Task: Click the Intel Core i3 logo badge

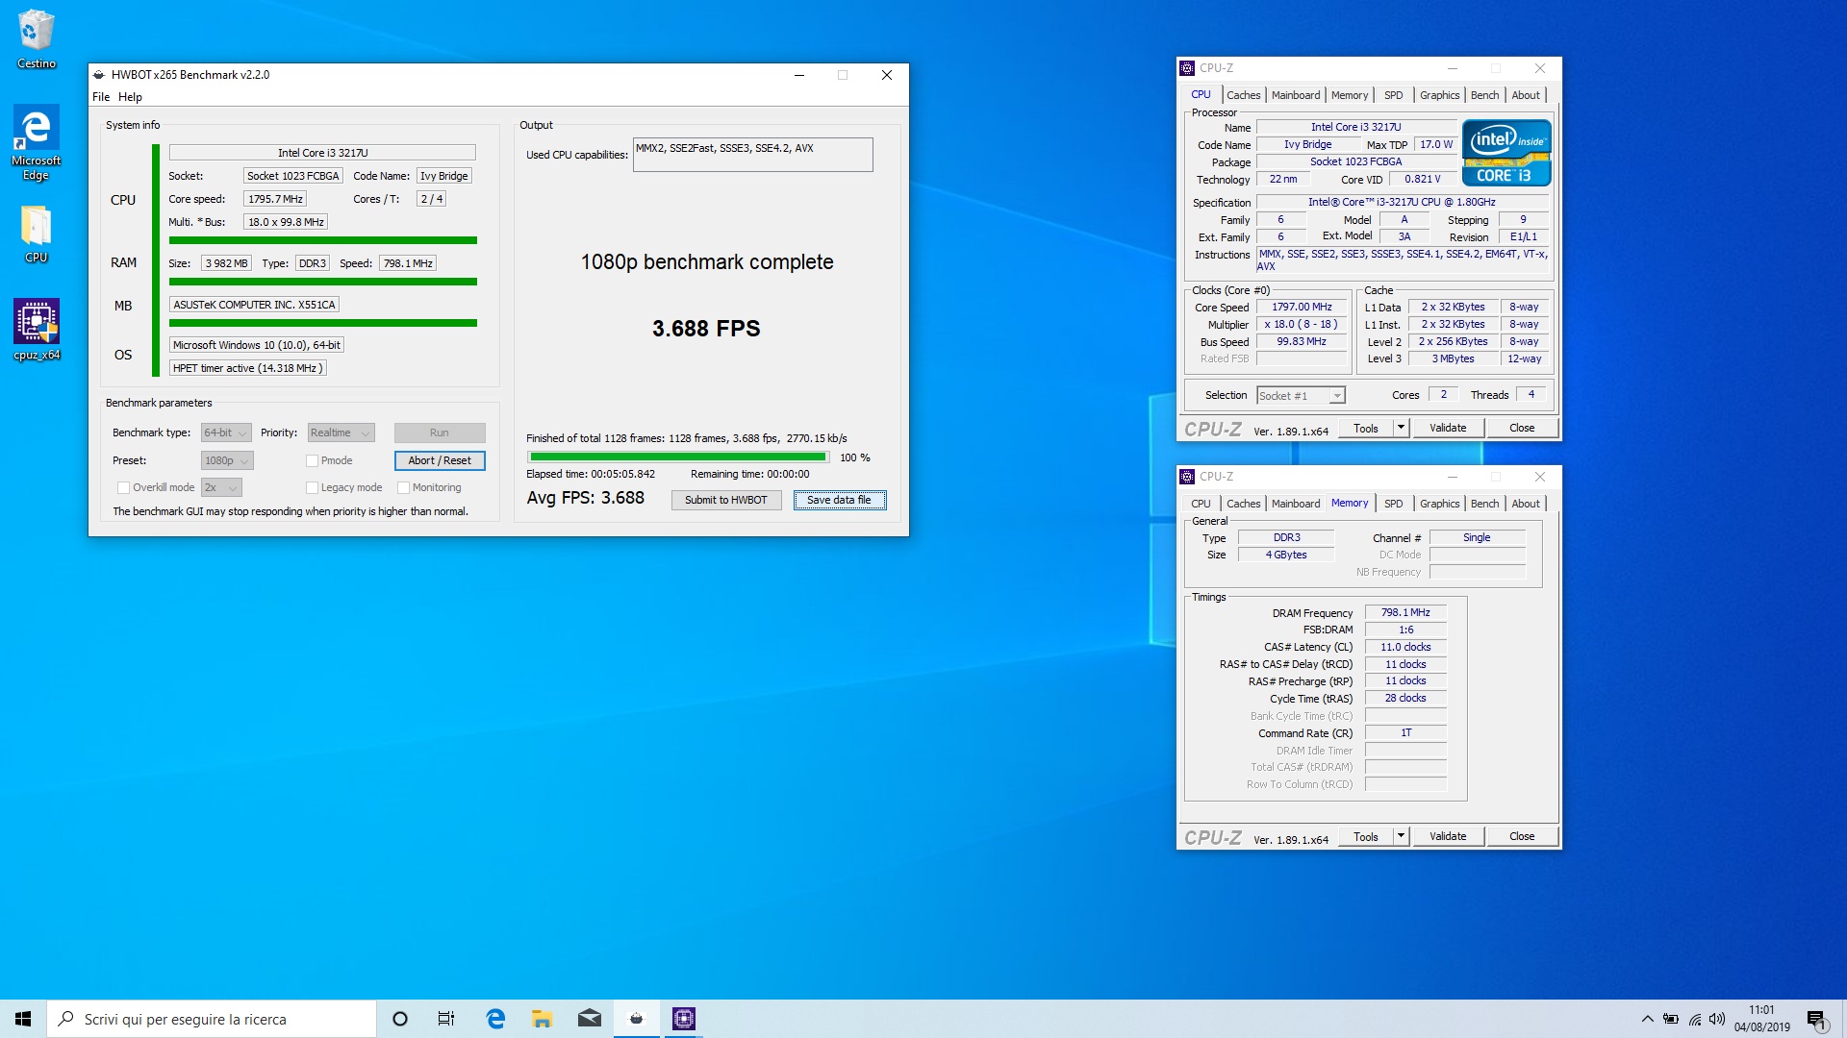Action: pyautogui.click(x=1506, y=152)
